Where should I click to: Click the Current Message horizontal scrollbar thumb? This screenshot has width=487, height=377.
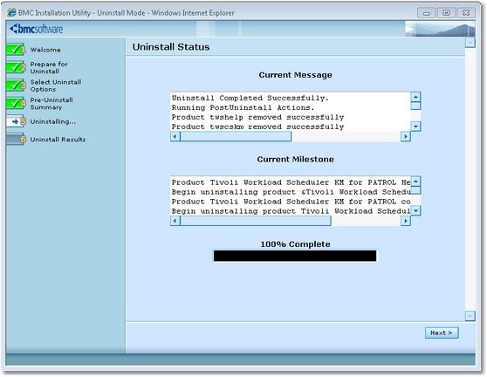(236, 136)
